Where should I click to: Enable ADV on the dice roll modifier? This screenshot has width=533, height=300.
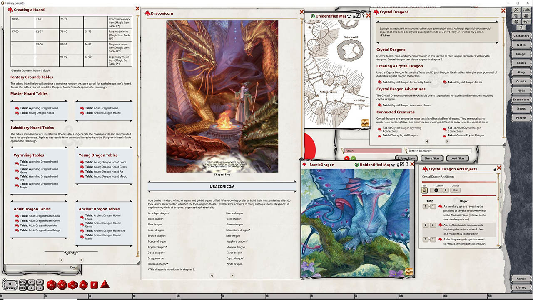(x=22, y=282)
